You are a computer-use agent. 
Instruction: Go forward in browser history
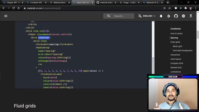8,8
